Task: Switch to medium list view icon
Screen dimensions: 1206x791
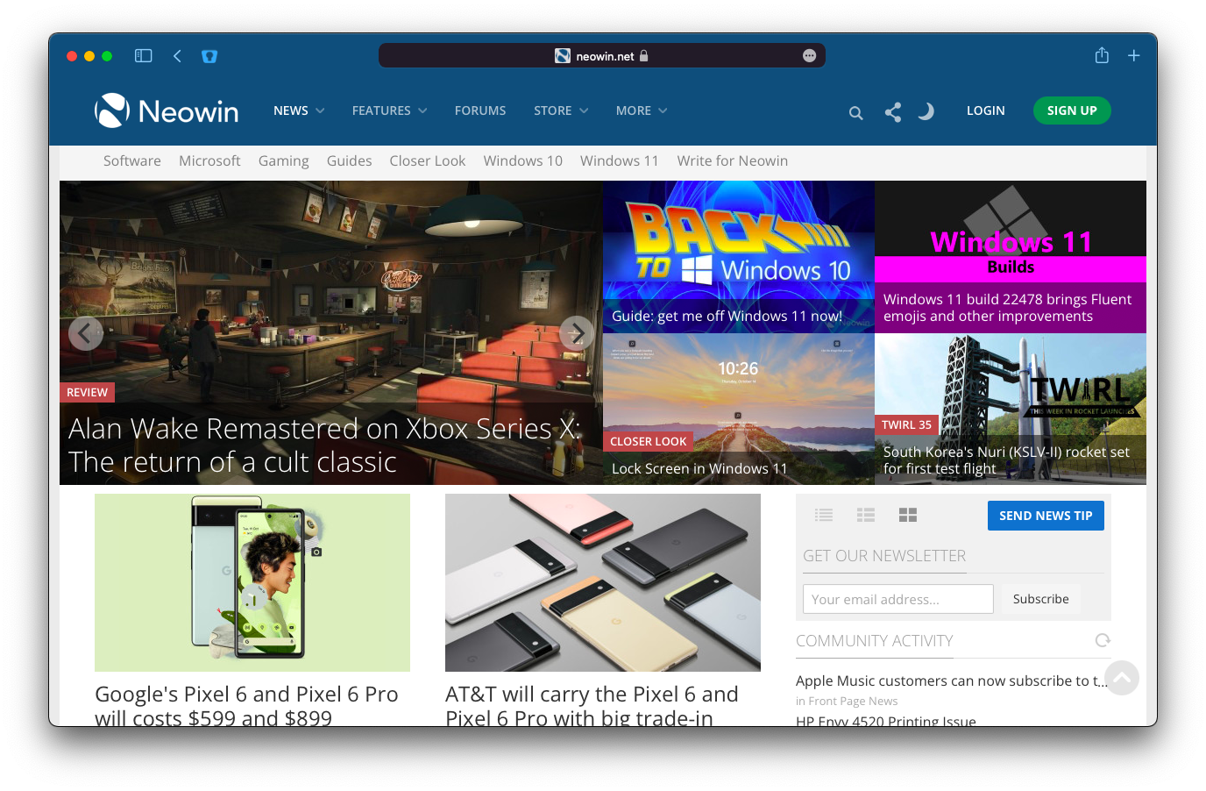Action: (x=866, y=515)
